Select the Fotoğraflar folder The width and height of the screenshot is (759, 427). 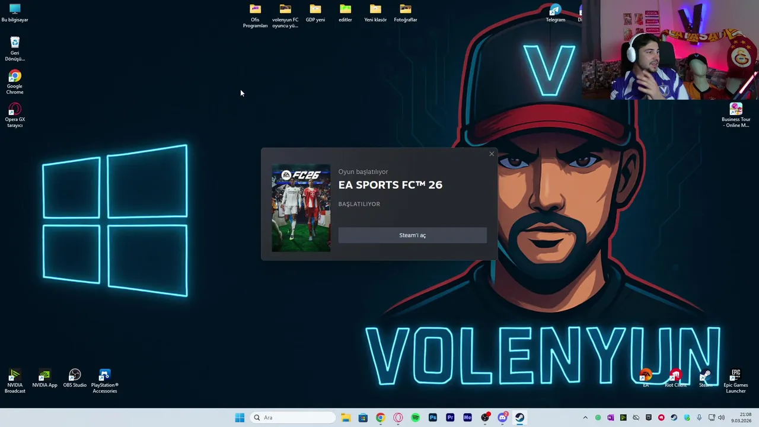pyautogui.click(x=406, y=13)
